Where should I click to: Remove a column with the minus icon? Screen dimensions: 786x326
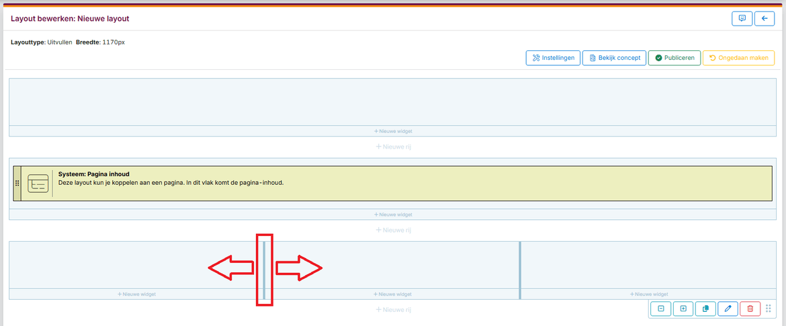(661, 309)
